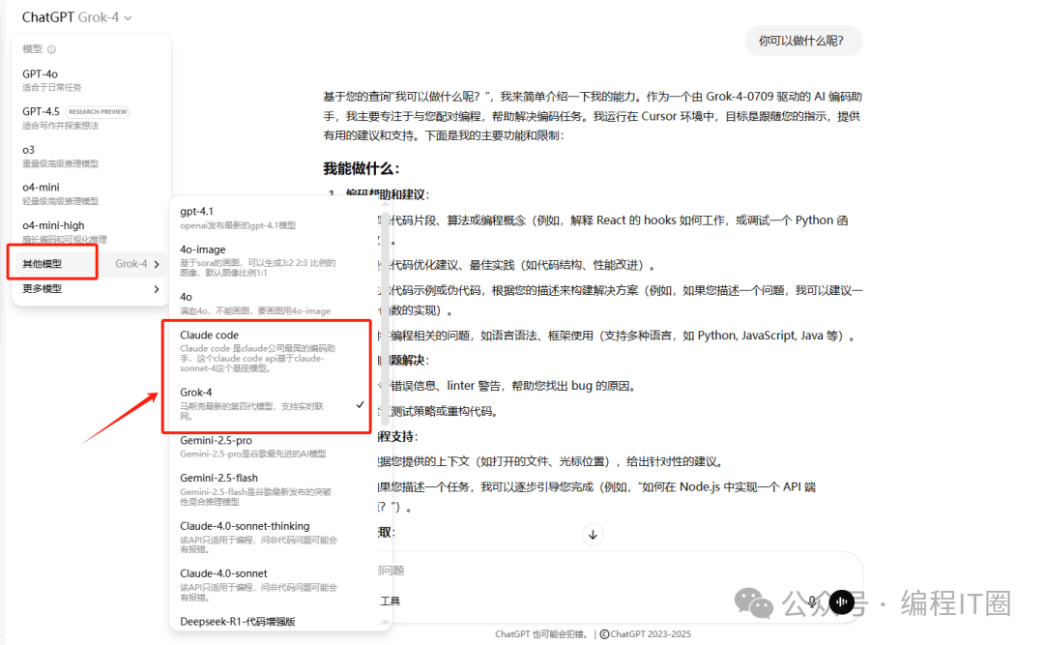This screenshot has height=645, width=1044.
Task: Click the user message 你可以做什么呢?
Action: pyautogui.click(x=803, y=41)
